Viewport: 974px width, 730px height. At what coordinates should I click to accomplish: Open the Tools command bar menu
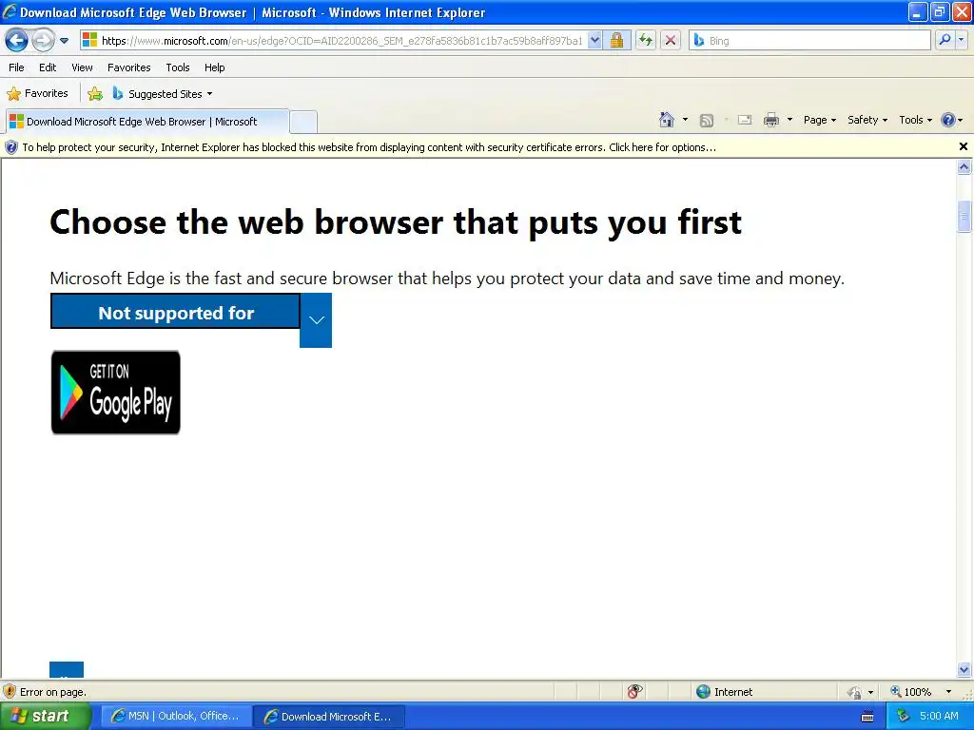(915, 120)
